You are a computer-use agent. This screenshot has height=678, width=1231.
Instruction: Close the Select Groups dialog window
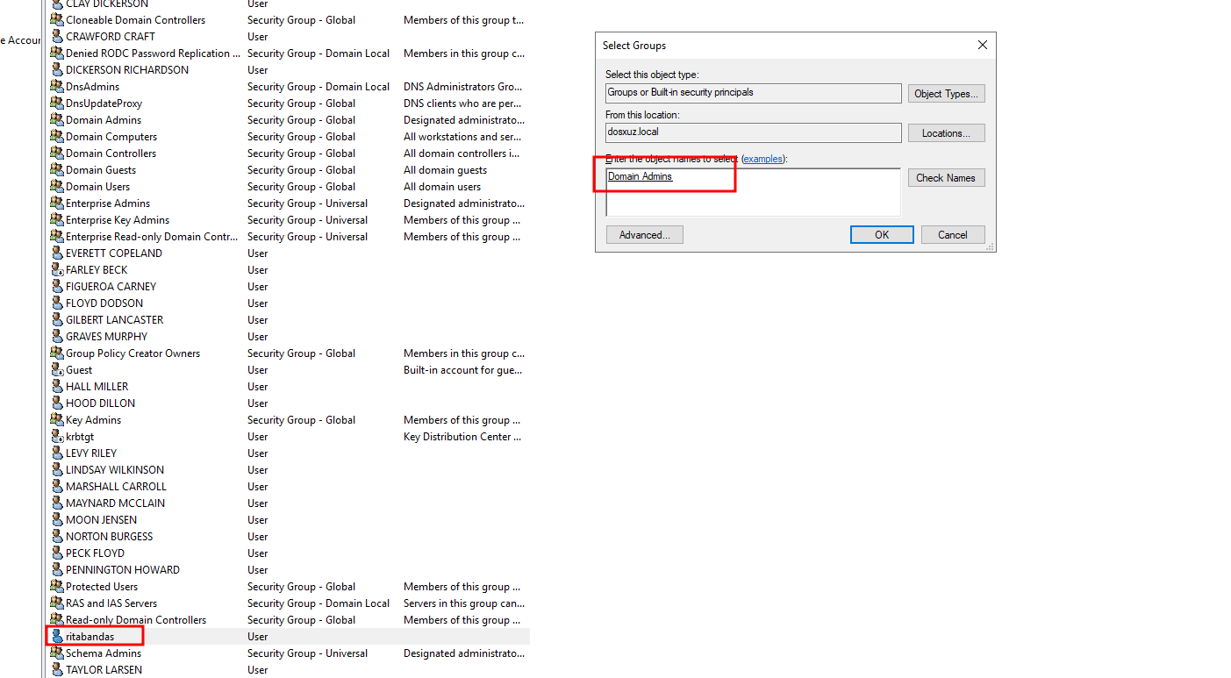pyautogui.click(x=982, y=46)
